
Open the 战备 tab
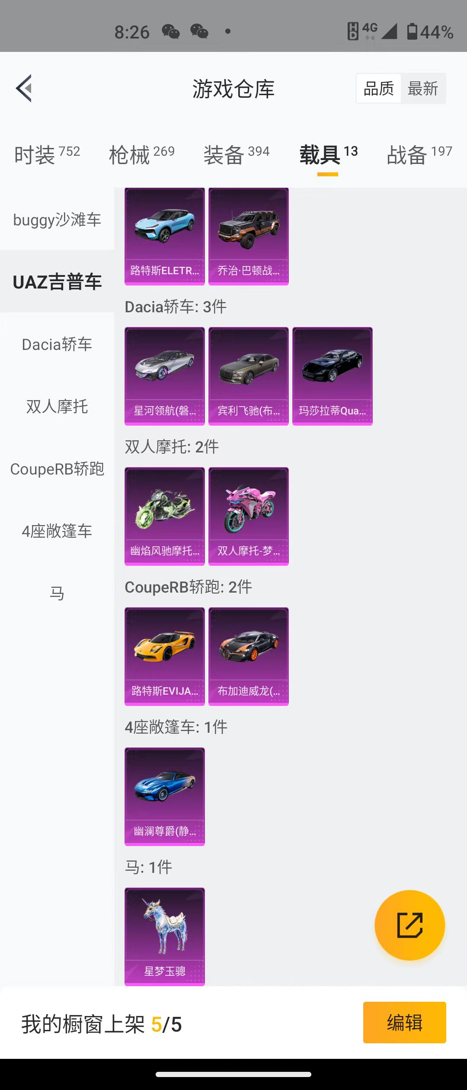(x=419, y=154)
